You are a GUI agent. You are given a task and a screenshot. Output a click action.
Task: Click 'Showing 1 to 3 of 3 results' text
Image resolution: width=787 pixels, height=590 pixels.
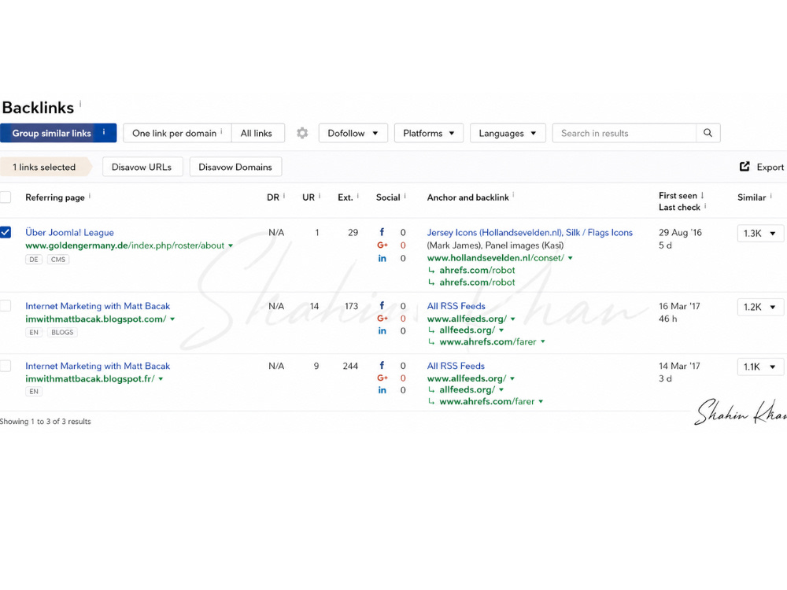click(45, 422)
